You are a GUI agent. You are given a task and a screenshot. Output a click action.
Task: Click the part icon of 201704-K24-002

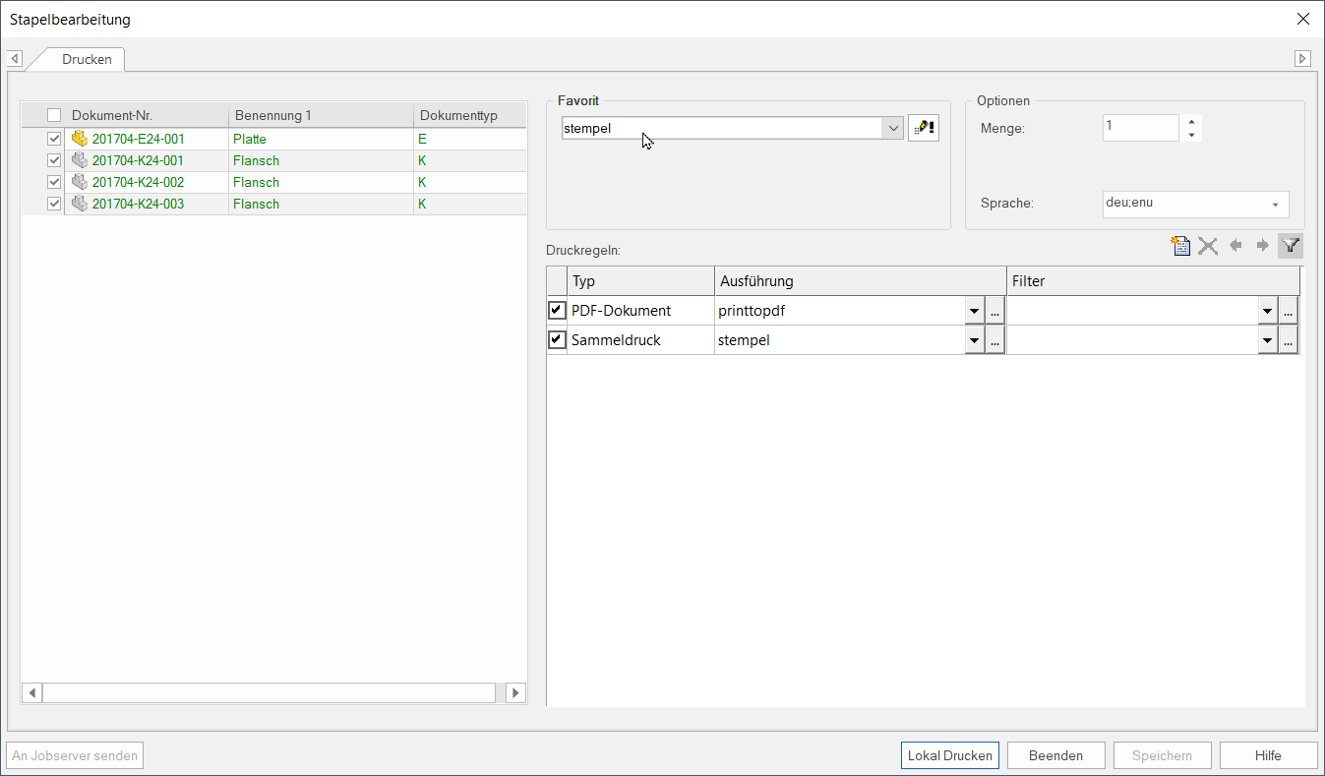80,182
